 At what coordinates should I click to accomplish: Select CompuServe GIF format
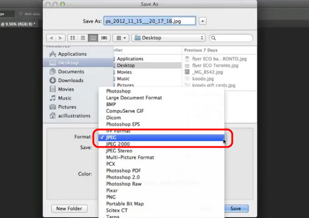[161, 111]
